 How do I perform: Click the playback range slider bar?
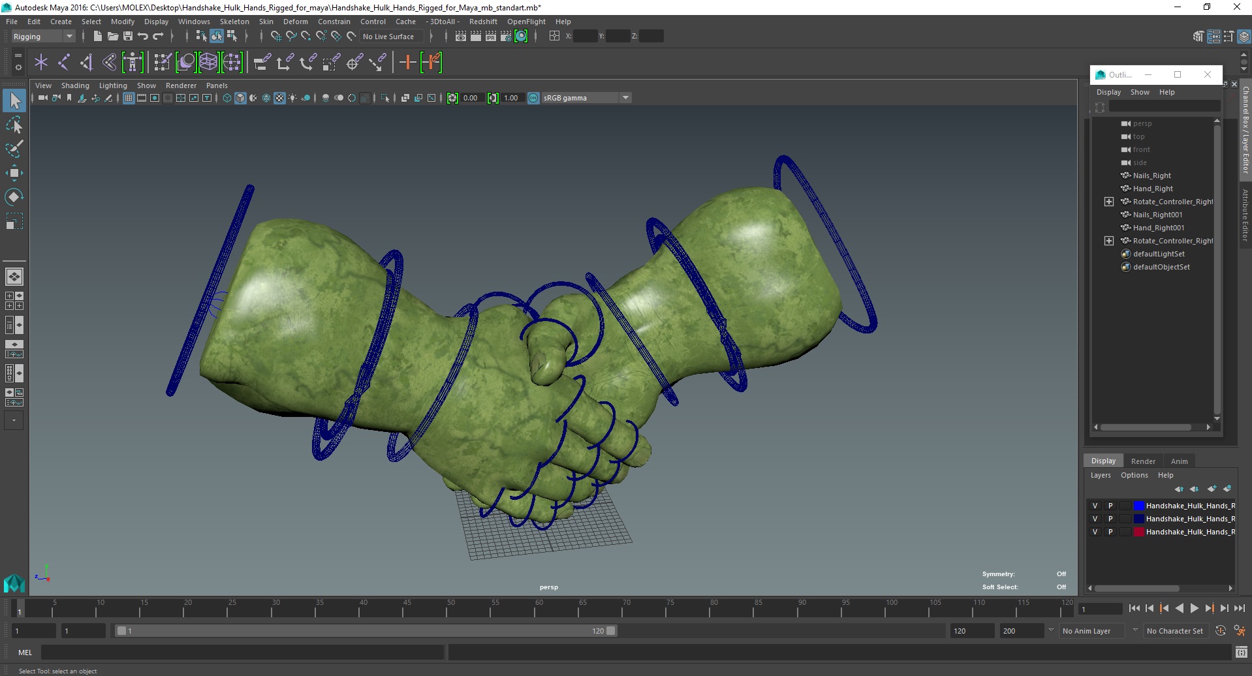click(366, 631)
